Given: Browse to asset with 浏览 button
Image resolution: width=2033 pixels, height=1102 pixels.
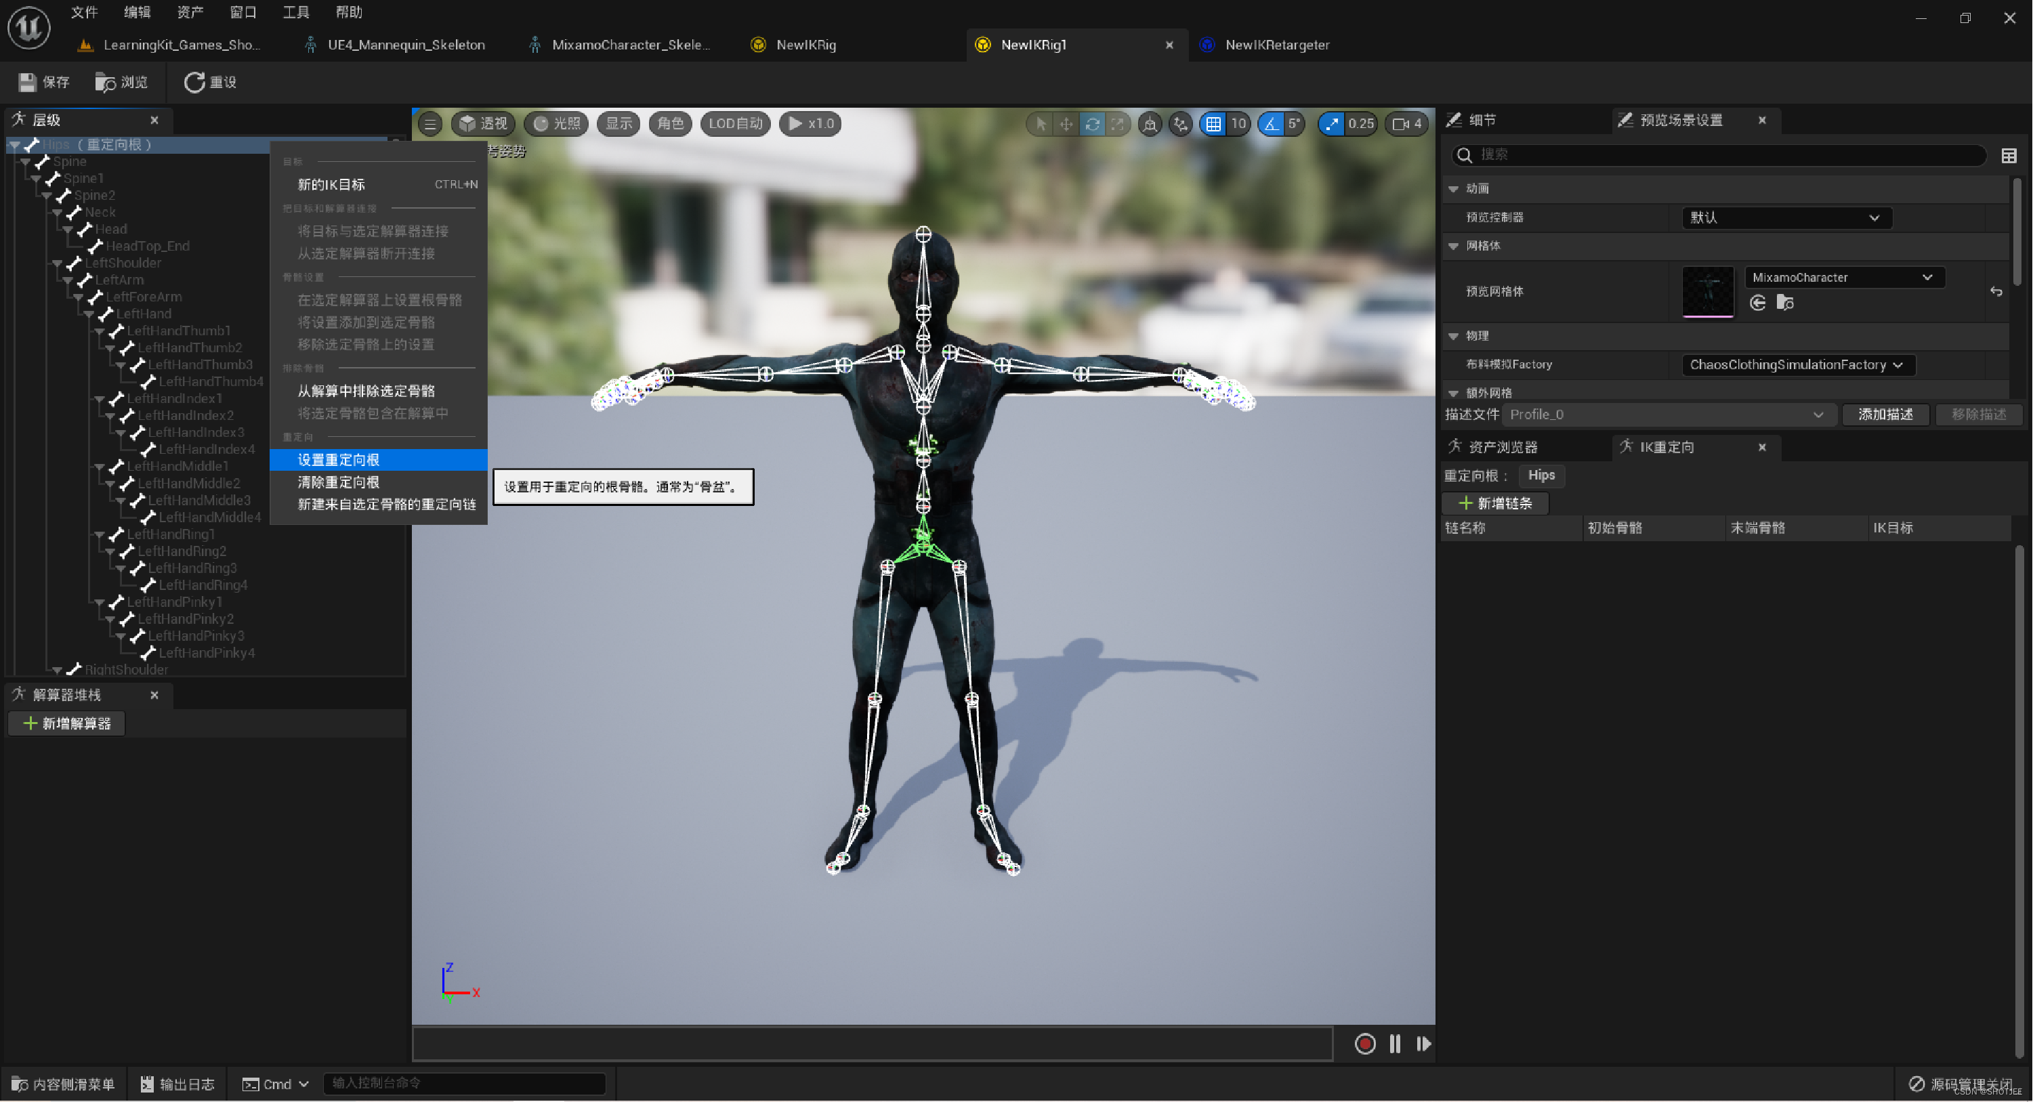Looking at the screenshot, I should [121, 82].
